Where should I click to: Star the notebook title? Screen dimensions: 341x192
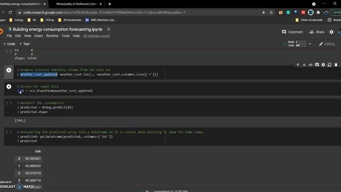click(x=109, y=29)
